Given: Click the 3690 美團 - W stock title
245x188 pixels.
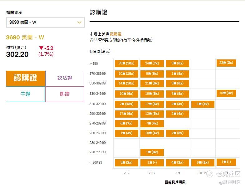Looking at the screenshot, I should [25, 38].
